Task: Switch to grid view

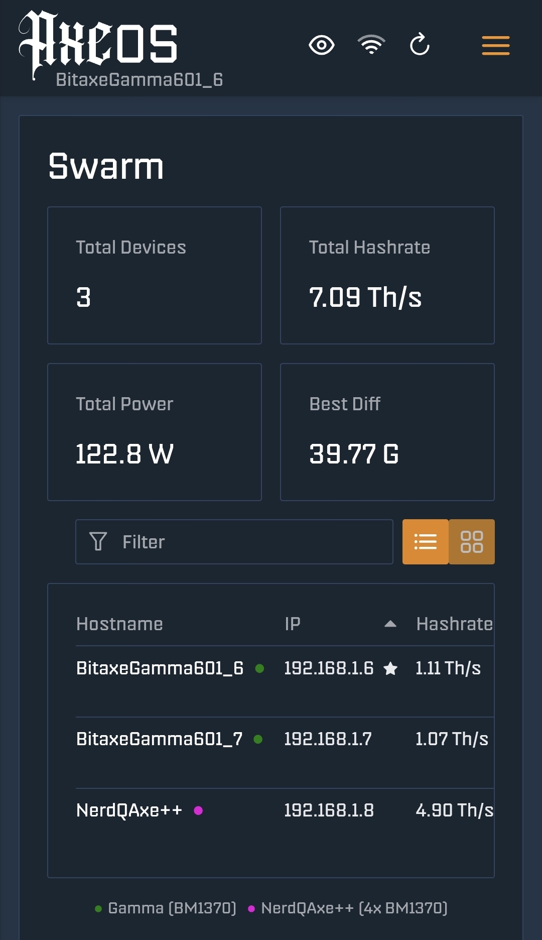Action: tap(472, 542)
